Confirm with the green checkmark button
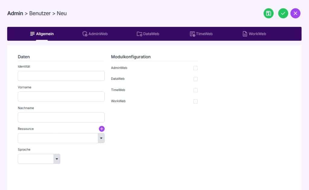The image size is (309, 190). pyautogui.click(x=283, y=13)
